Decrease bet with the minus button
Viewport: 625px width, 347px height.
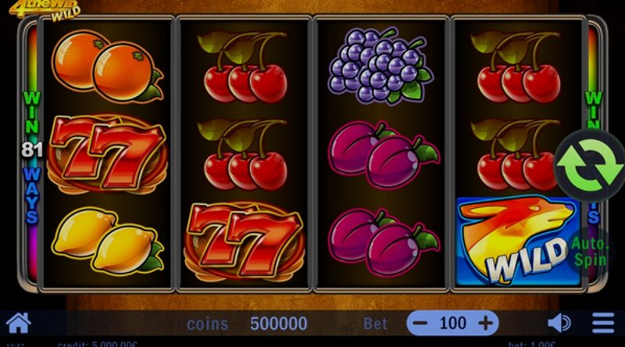tap(420, 323)
